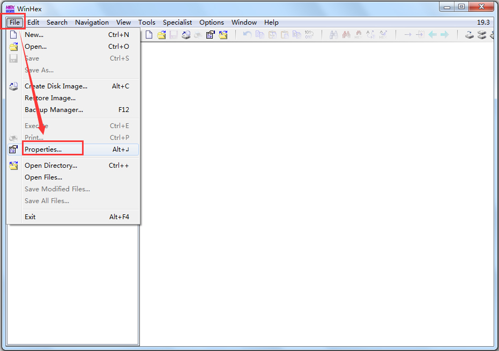
Task: Open the Tools menu
Action: point(147,23)
